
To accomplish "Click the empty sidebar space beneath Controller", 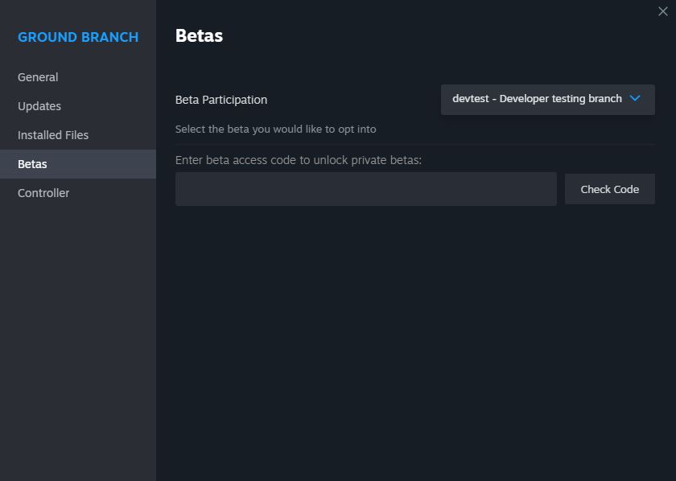I will coord(78,338).
